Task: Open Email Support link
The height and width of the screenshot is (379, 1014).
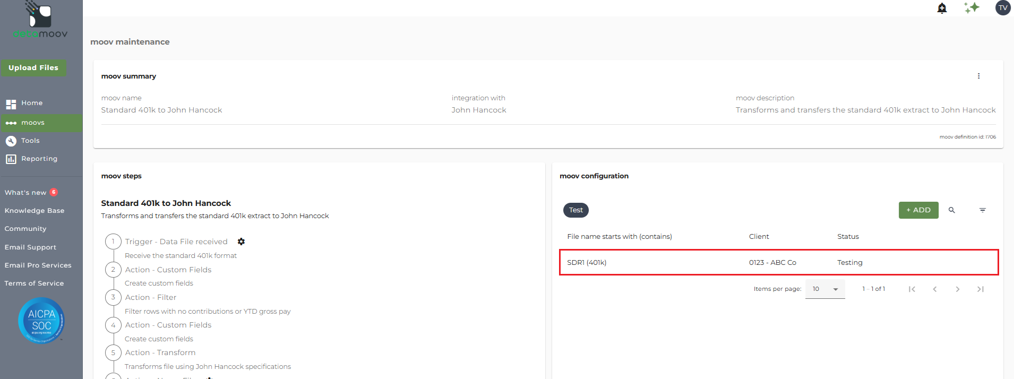Action: point(30,247)
